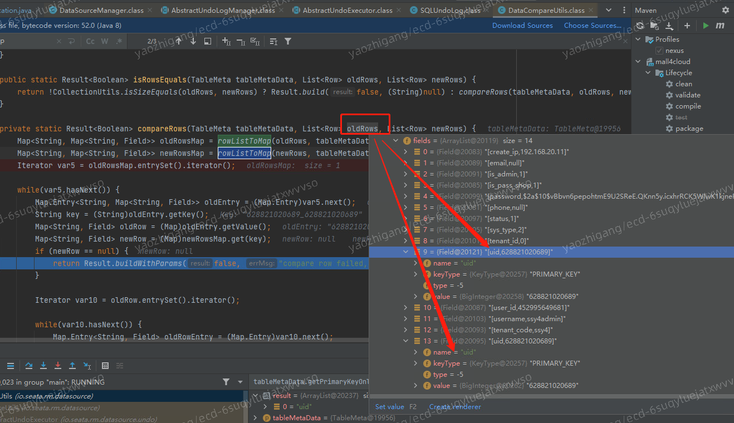Click Run to Cursor debugger button

tap(87, 366)
